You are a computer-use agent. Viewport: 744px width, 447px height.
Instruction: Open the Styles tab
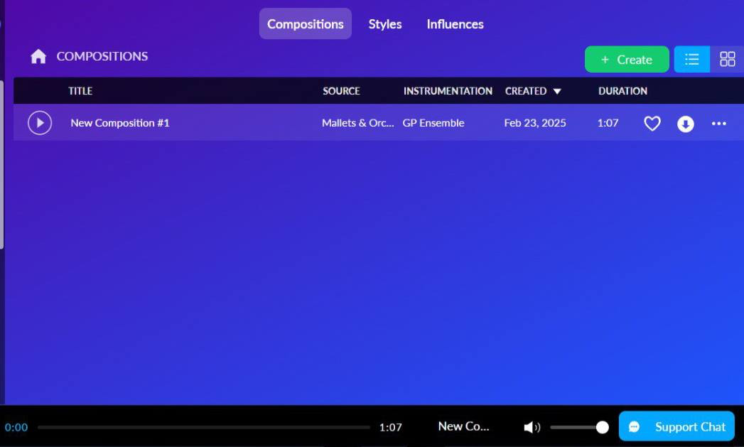pyautogui.click(x=385, y=24)
